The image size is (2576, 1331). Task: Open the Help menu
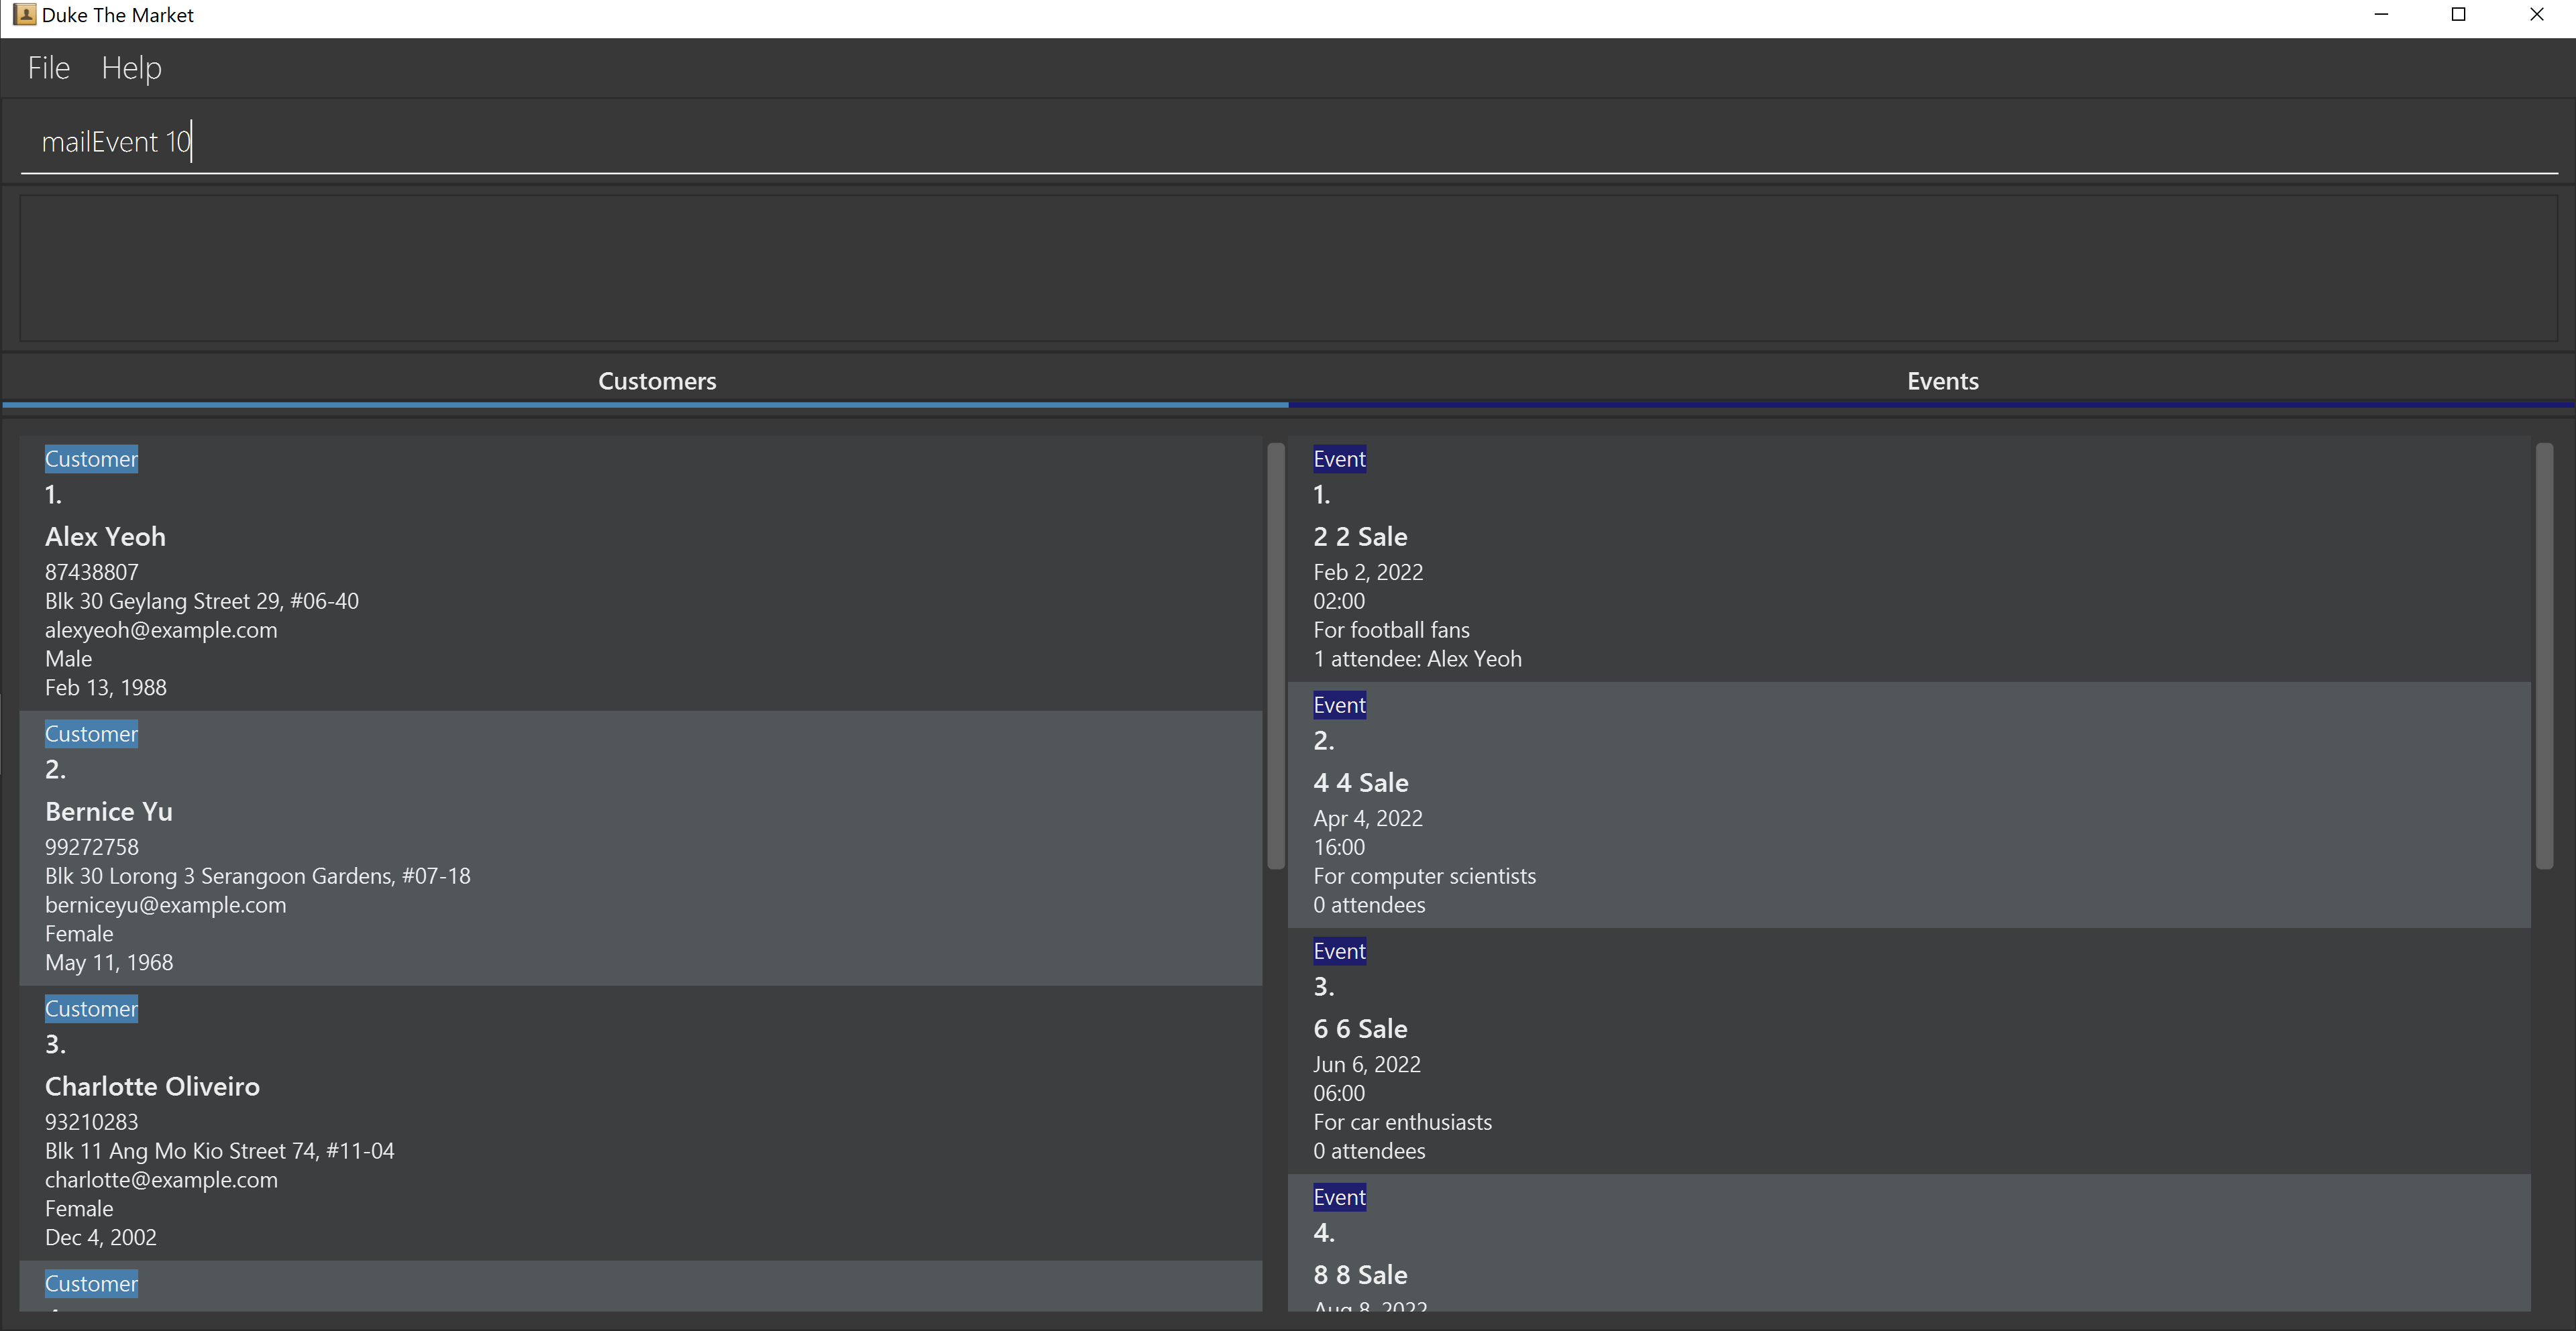(x=131, y=68)
